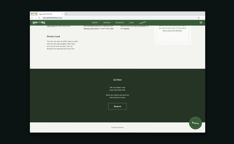Click the outlined Reserve button under Get Here

[x=117, y=106]
